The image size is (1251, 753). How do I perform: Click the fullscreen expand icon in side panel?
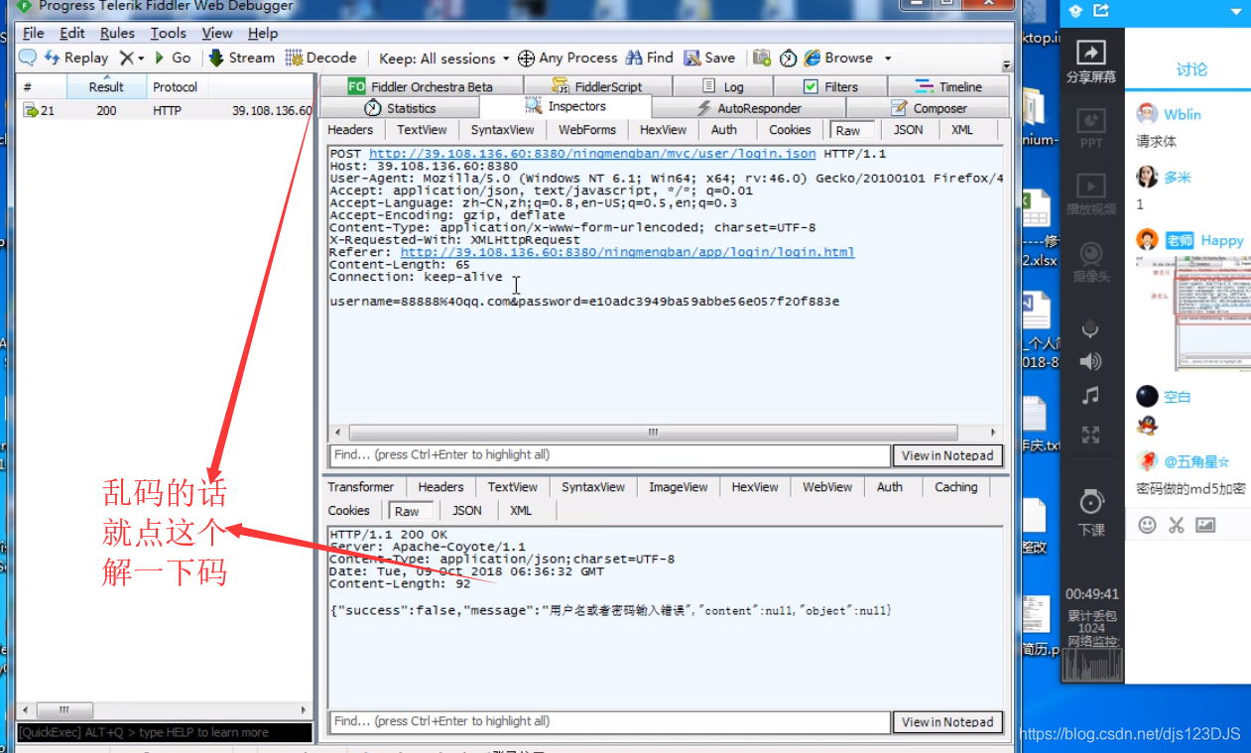pos(1091,434)
